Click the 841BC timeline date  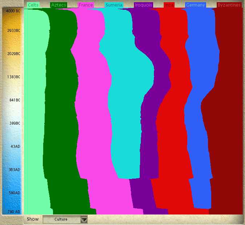click(x=14, y=100)
